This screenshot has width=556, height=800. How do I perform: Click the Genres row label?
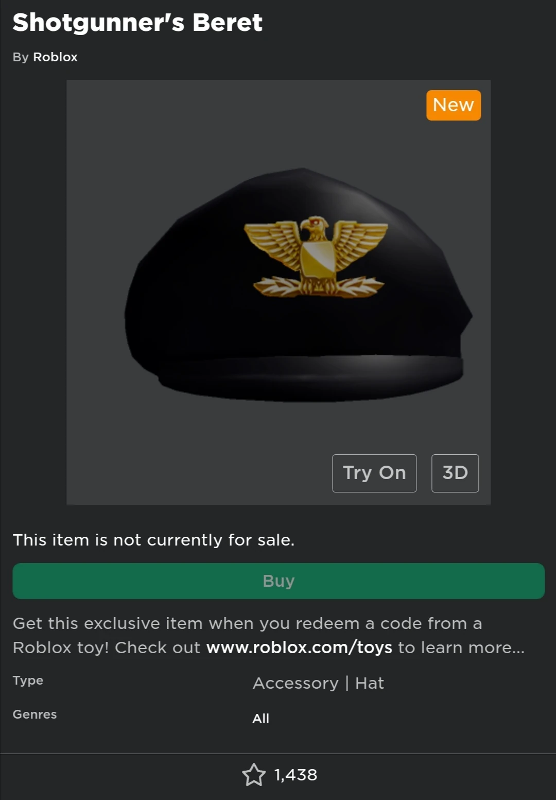[x=34, y=714]
